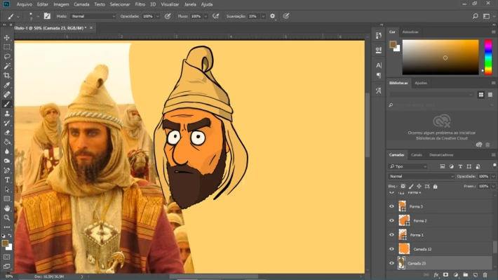Viewport: 498px width, 280px height.
Task: Open the Camada menu
Action: 81,4
